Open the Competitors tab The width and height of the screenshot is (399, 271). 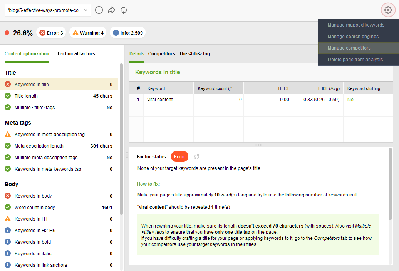click(x=162, y=53)
